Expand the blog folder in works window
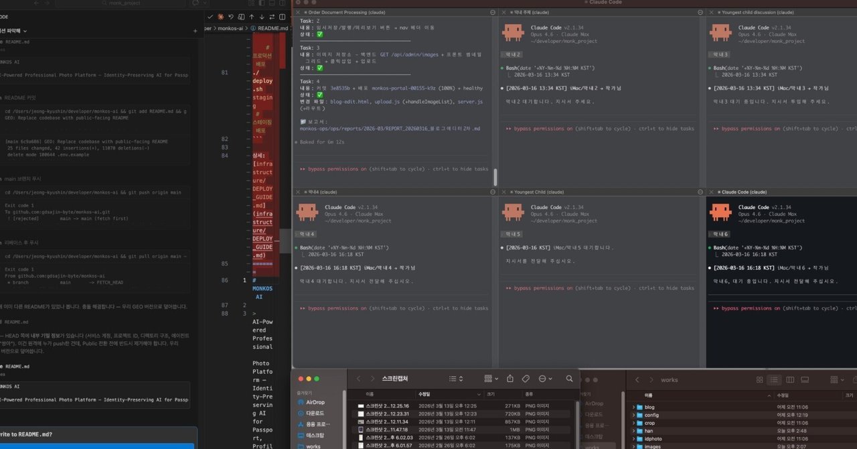 pos(634,407)
